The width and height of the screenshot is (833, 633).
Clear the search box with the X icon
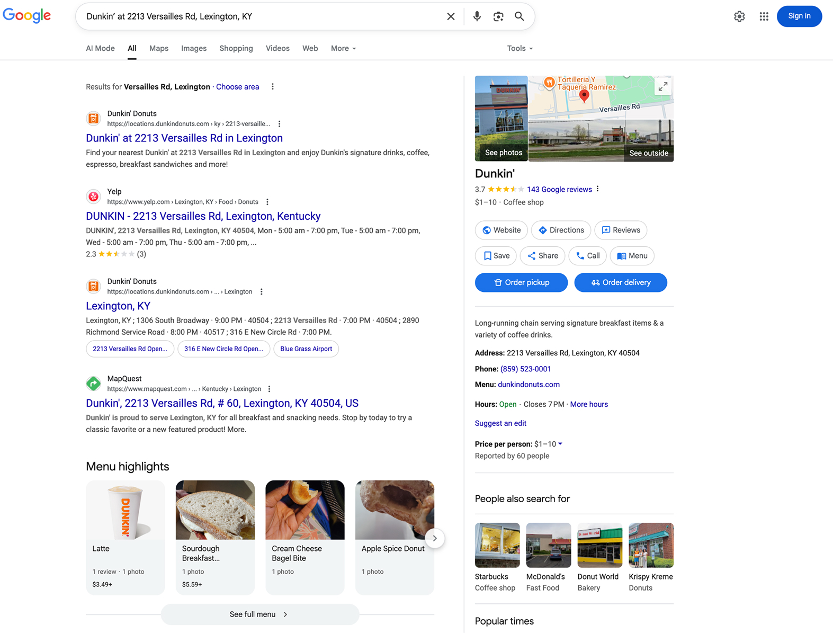tap(451, 16)
